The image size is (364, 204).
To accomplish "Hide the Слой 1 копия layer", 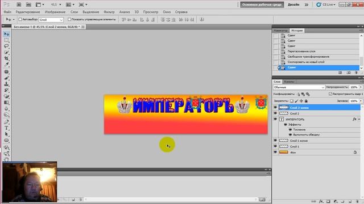I will 275,141.
